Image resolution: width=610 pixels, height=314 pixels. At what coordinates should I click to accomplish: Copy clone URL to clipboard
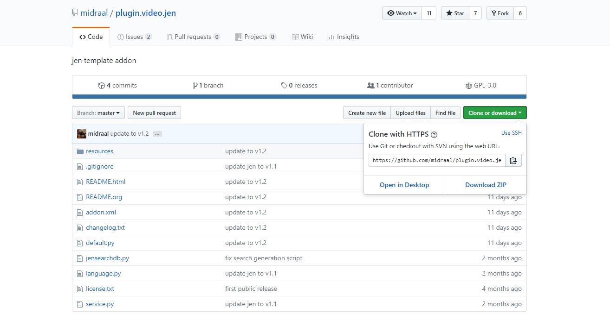click(513, 160)
